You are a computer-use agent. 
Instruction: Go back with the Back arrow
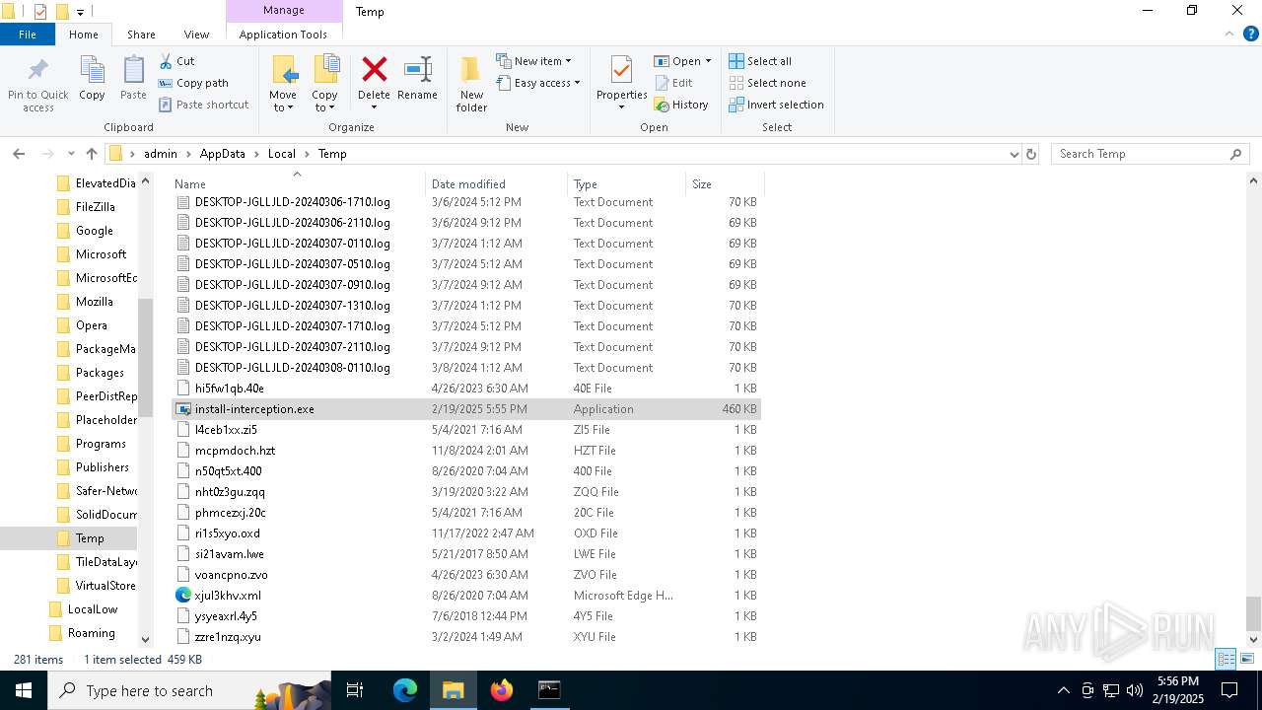[x=19, y=154]
